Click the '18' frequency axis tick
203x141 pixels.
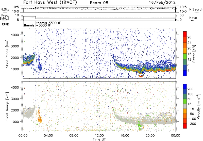[x=17, y=15]
